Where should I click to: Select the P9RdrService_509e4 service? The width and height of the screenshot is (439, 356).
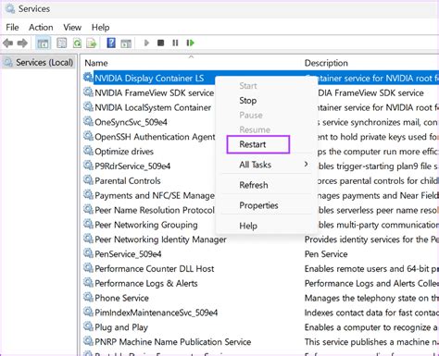[132, 166]
